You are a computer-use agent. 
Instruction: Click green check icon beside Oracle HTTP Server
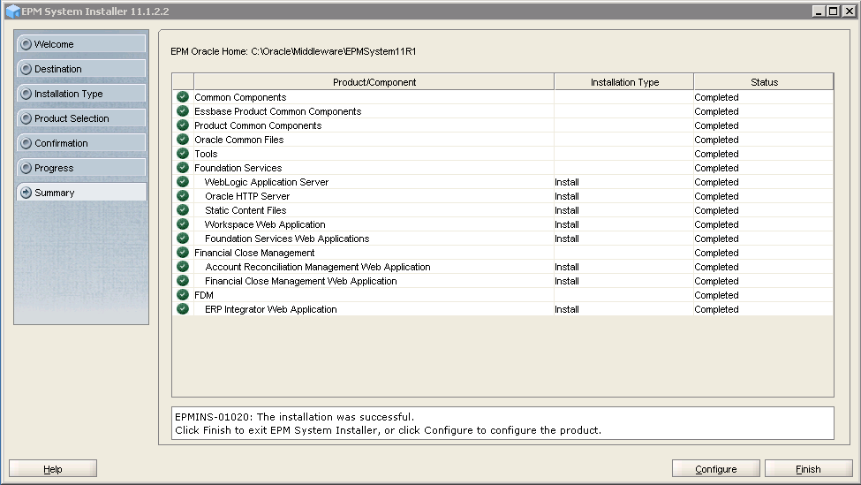click(x=183, y=196)
